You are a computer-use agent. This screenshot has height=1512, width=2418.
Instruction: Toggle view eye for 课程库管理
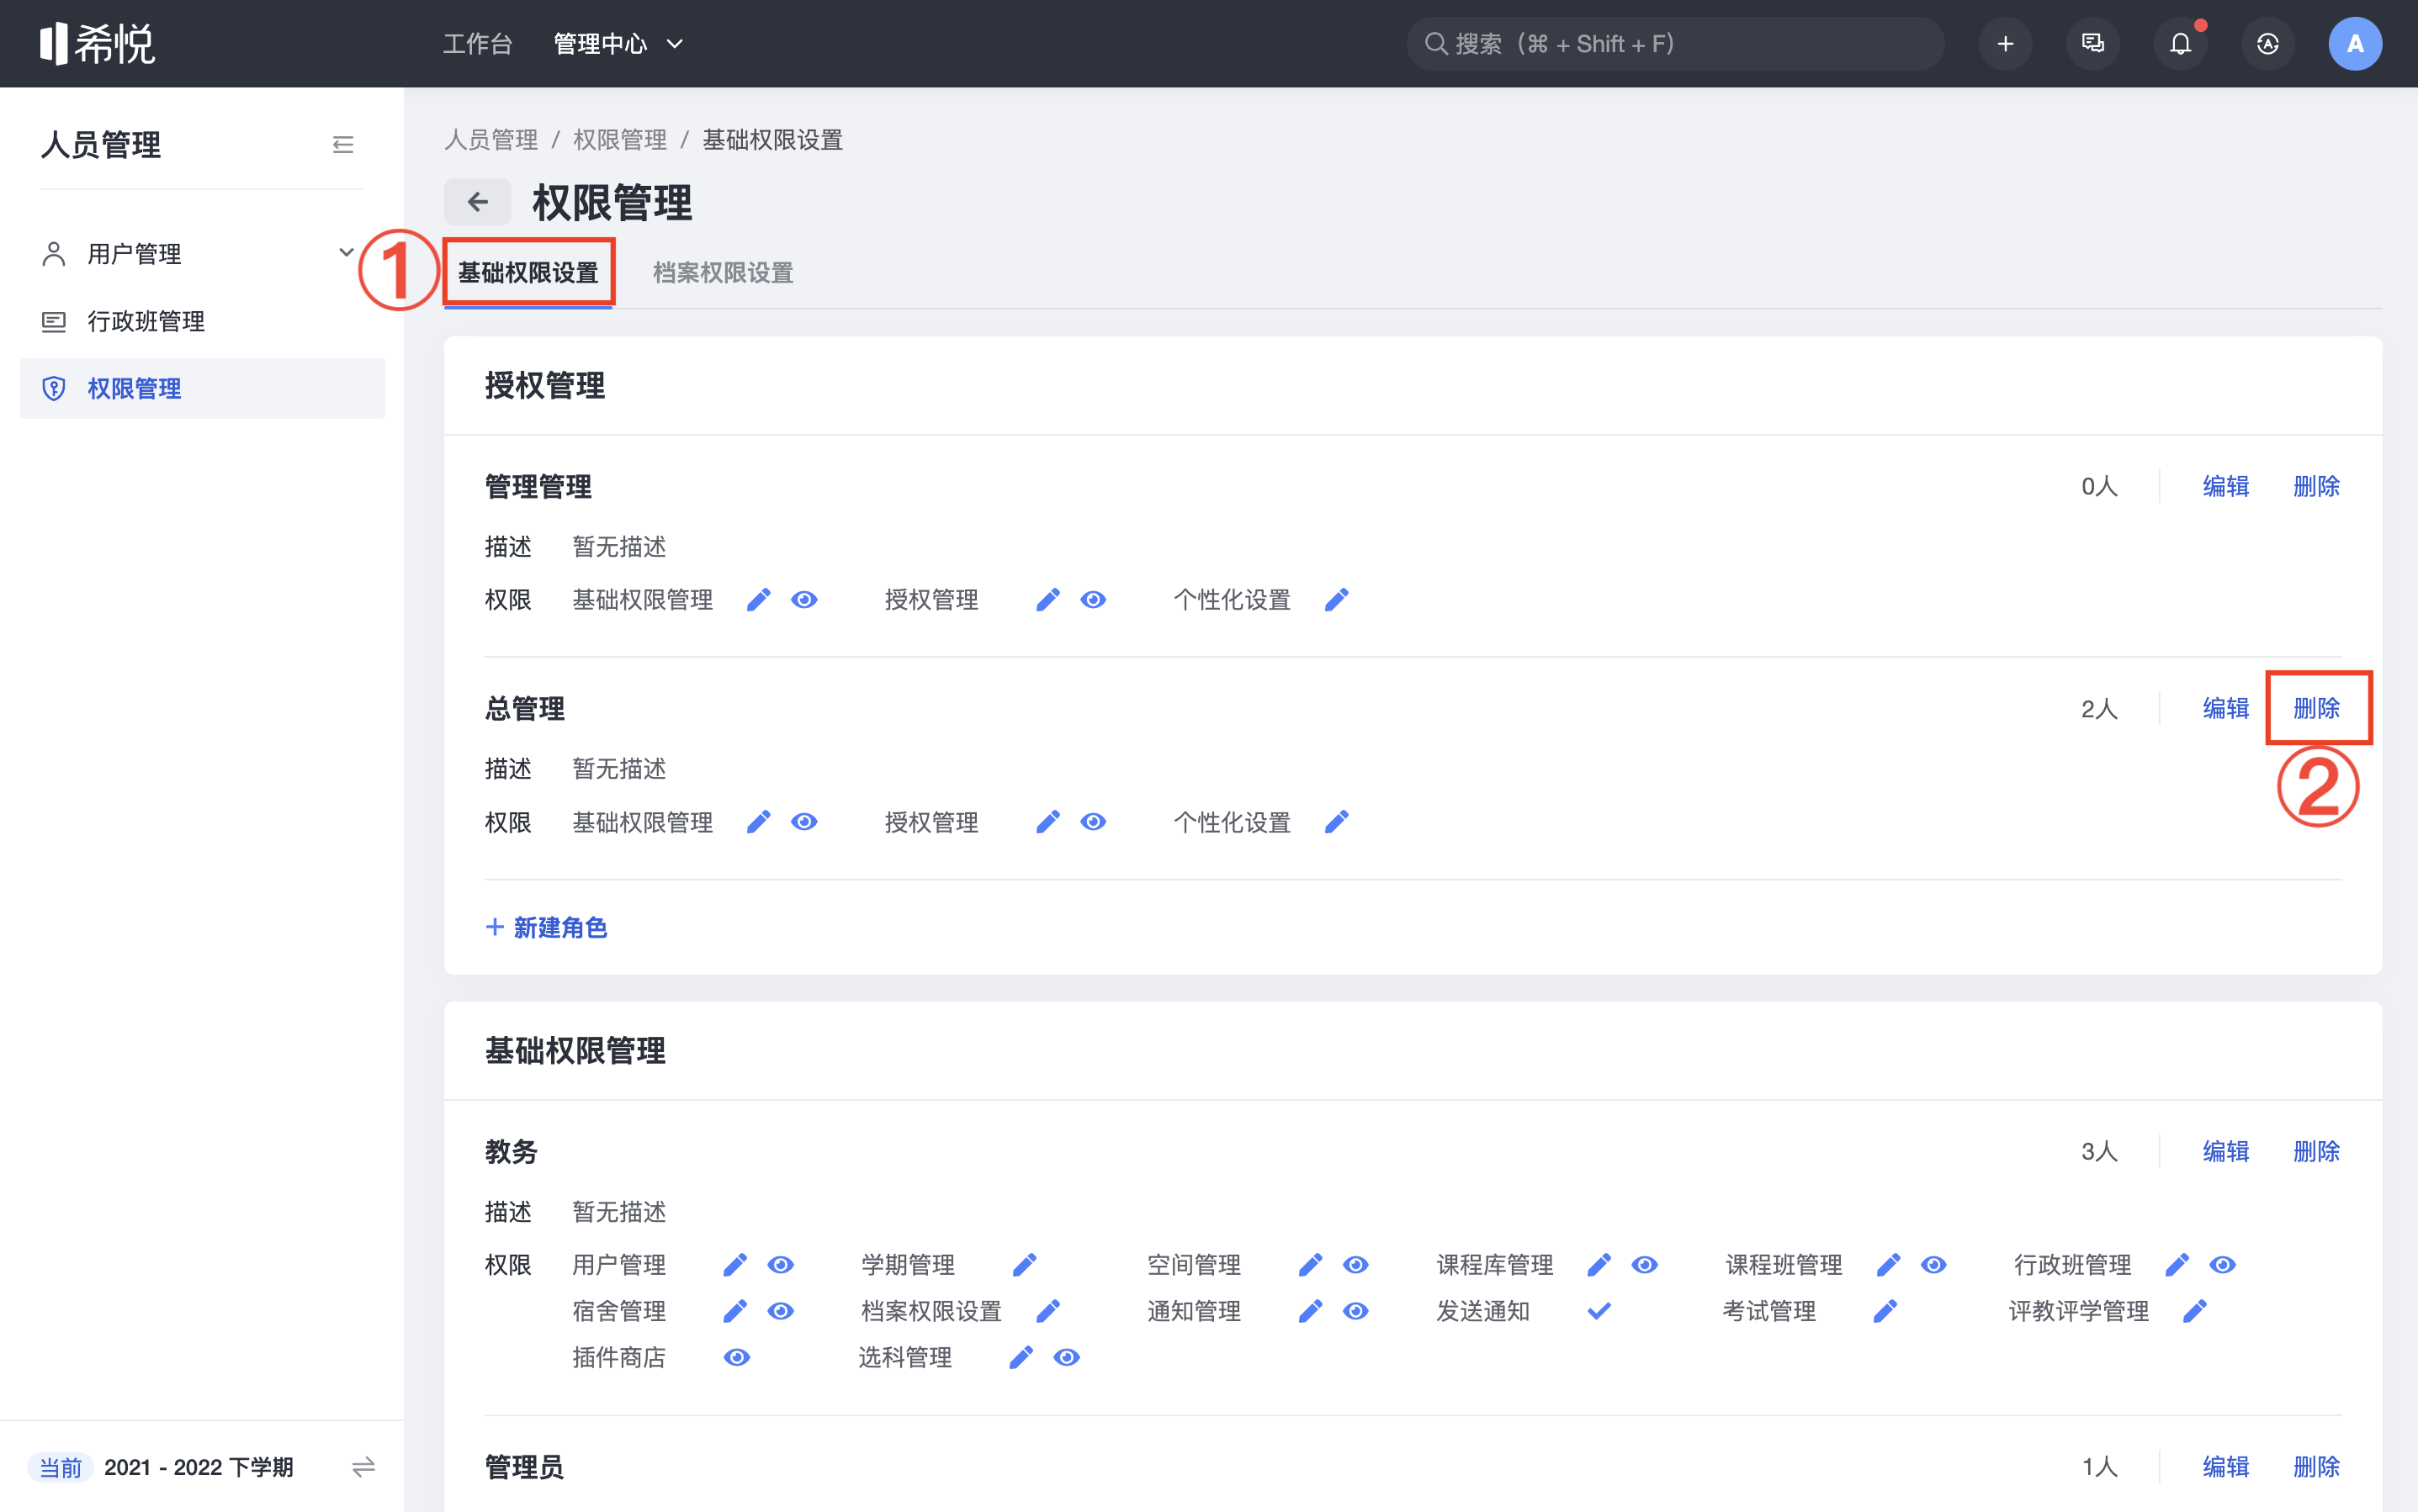[1645, 1265]
